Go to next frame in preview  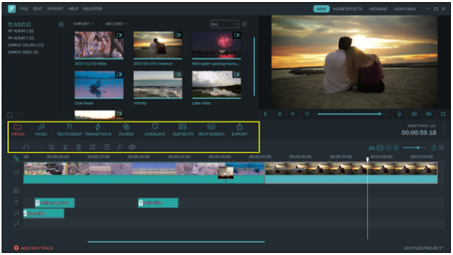click(279, 114)
